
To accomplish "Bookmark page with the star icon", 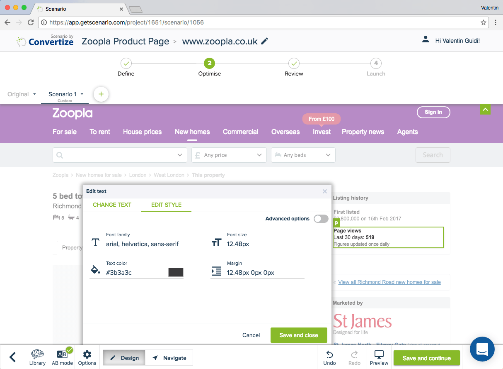I will pos(484,22).
